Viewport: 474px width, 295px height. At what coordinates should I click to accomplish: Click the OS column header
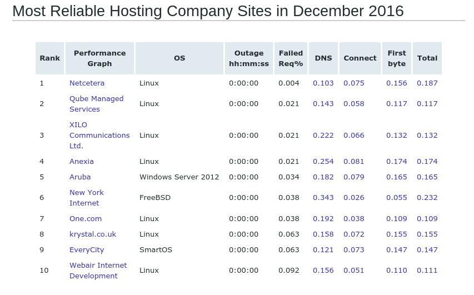pos(179,58)
